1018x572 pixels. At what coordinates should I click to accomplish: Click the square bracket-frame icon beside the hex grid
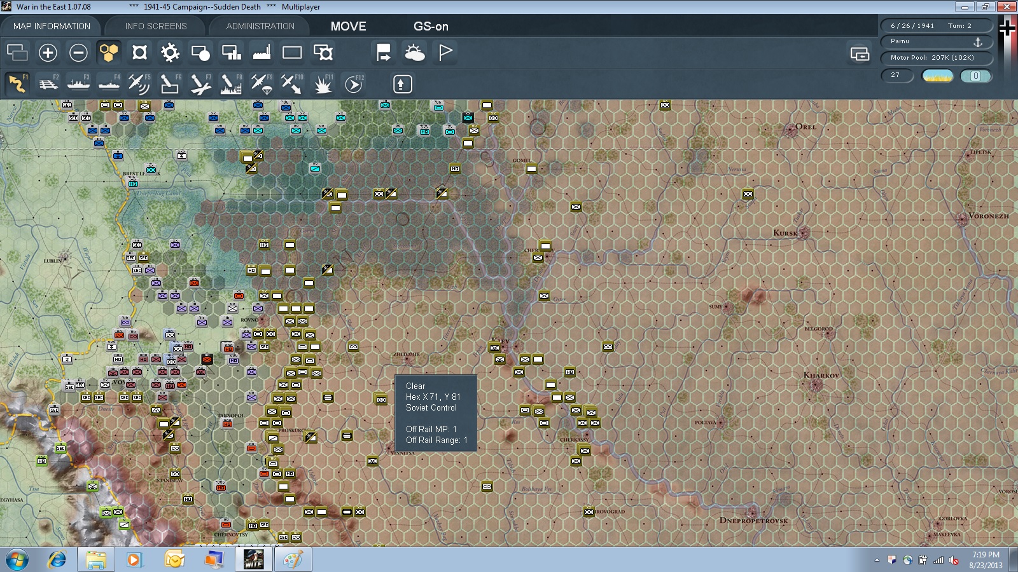[x=139, y=52]
